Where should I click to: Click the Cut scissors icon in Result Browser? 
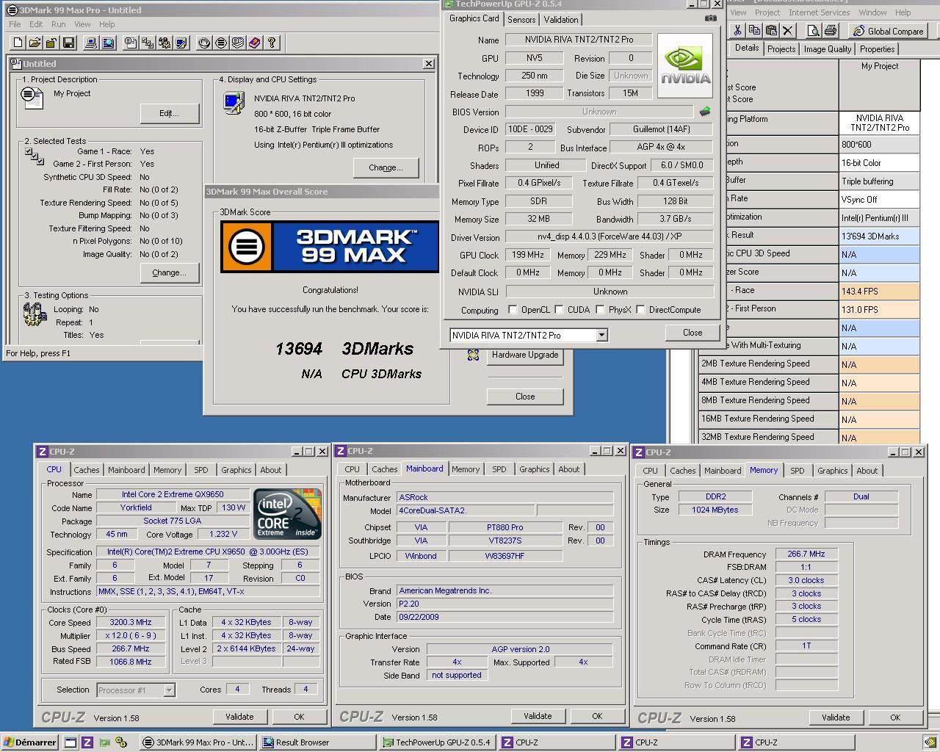(x=737, y=30)
